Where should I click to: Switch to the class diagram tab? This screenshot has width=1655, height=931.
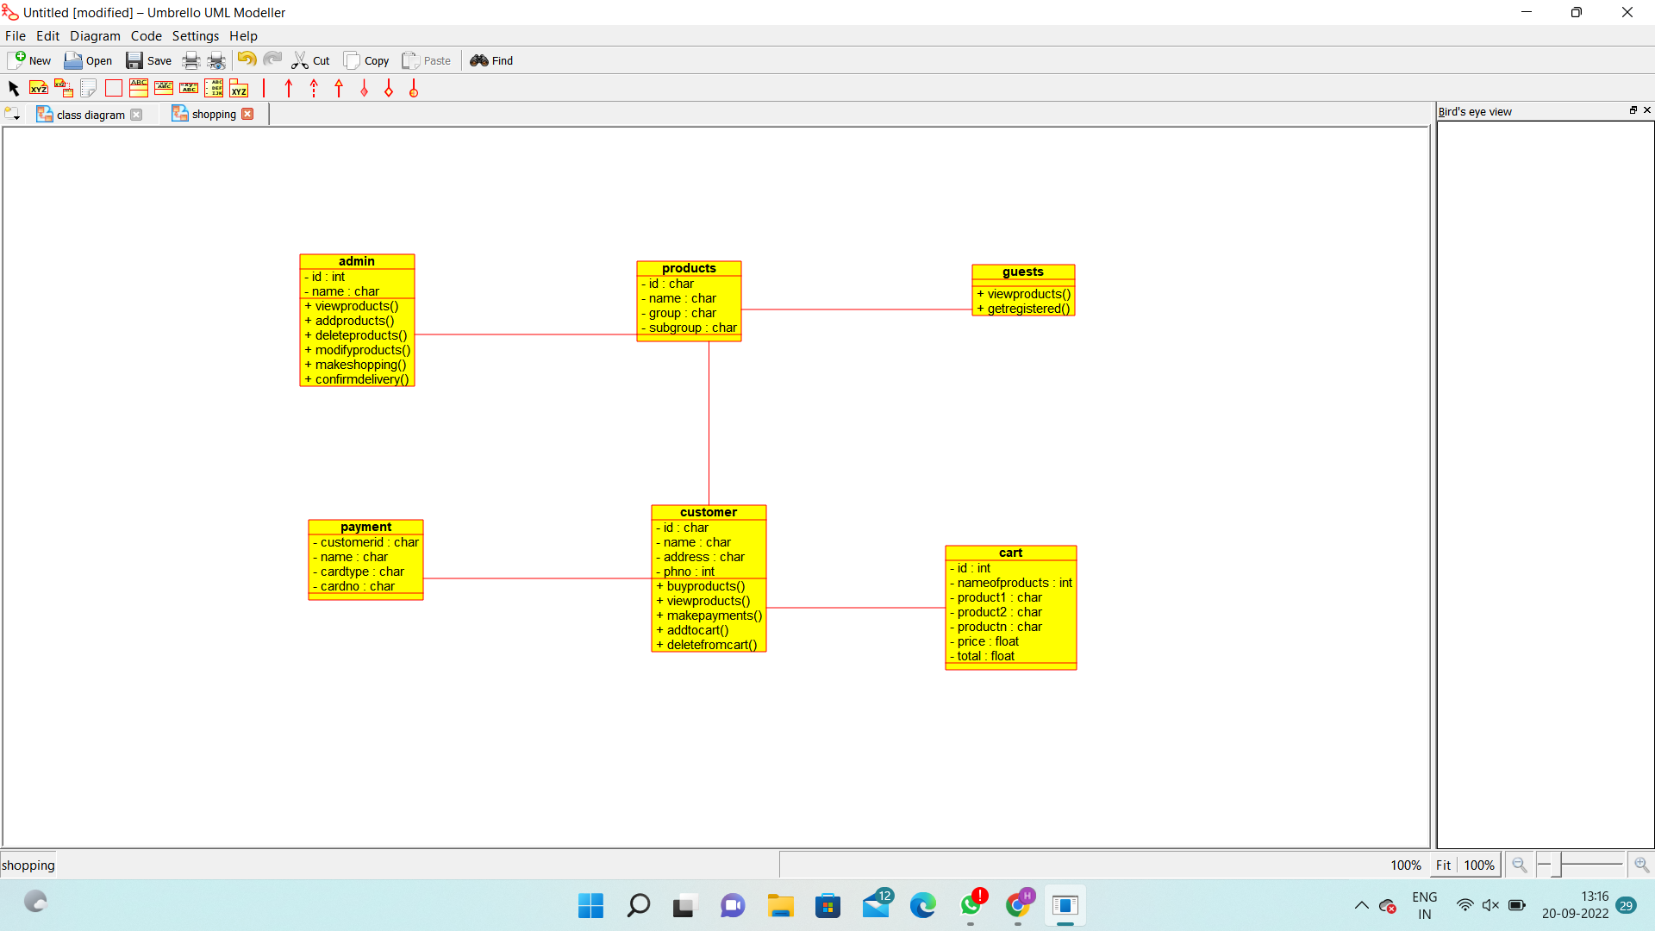[90, 115]
